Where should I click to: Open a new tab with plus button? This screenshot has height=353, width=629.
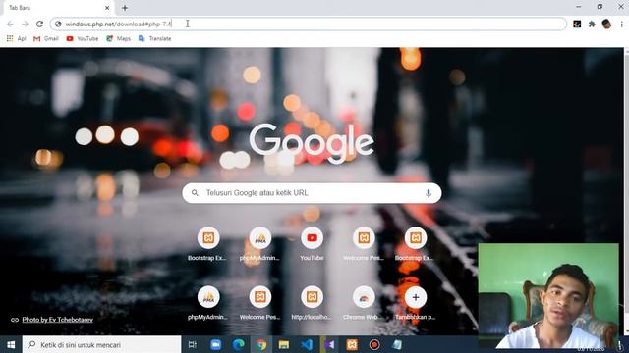[x=125, y=8]
